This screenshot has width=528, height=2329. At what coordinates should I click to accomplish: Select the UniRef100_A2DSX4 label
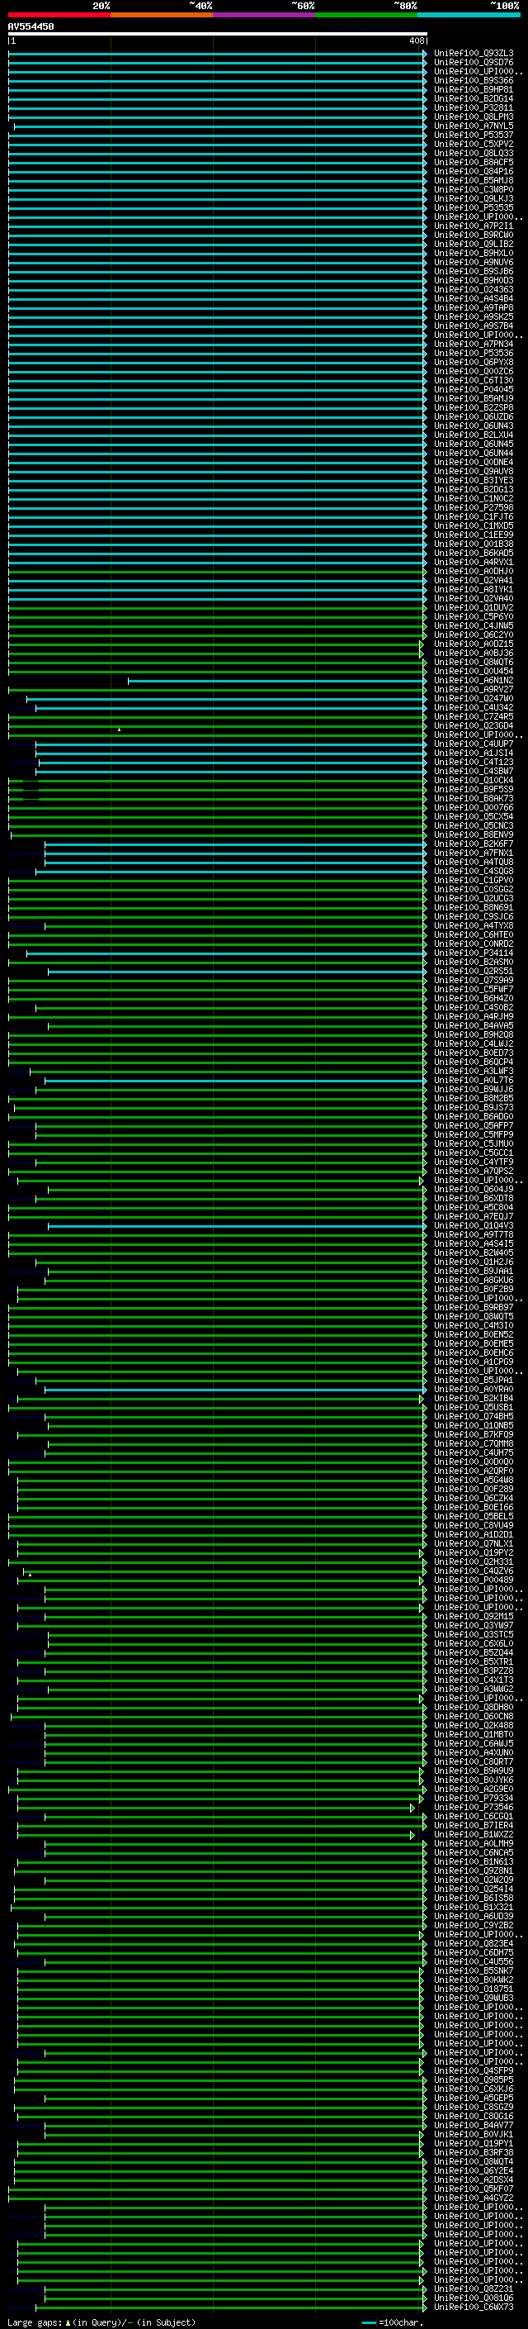pos(473,2179)
